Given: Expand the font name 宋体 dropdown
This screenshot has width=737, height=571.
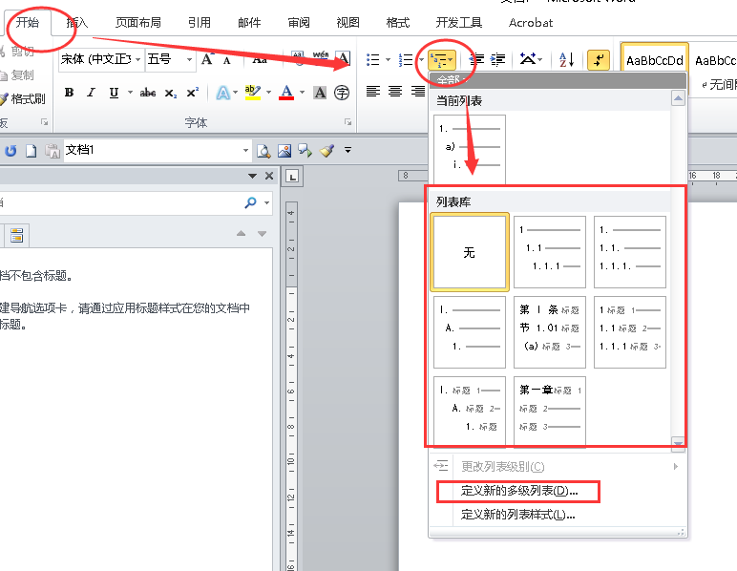Looking at the screenshot, I should 138,60.
